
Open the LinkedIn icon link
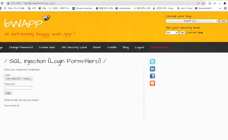click(152, 69)
